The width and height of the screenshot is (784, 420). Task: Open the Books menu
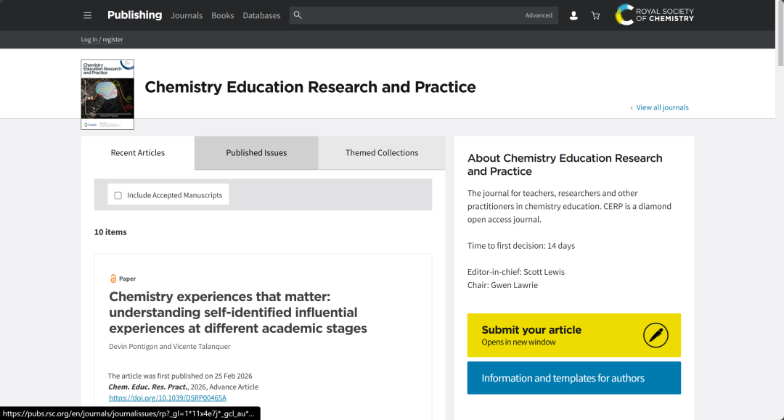pos(223,15)
